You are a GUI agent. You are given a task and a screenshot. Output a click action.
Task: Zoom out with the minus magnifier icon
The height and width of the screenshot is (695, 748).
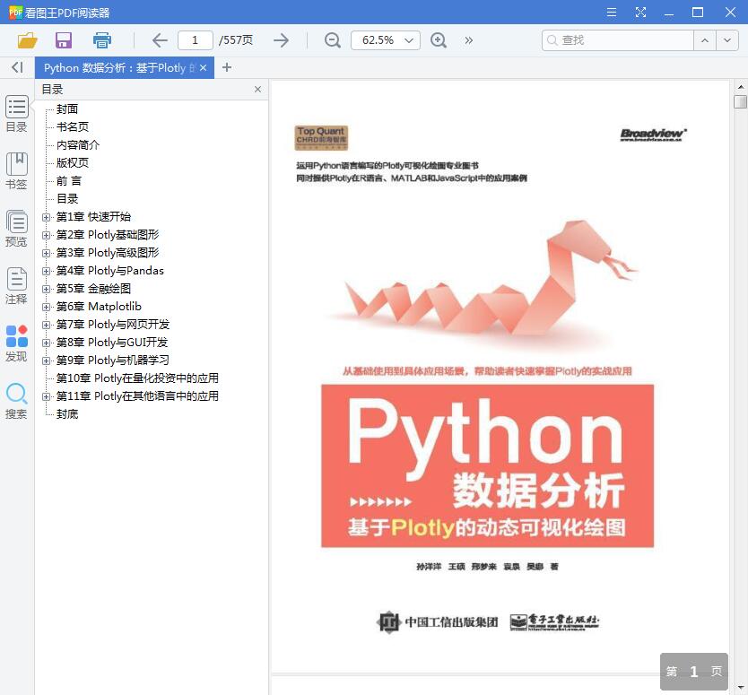(333, 40)
